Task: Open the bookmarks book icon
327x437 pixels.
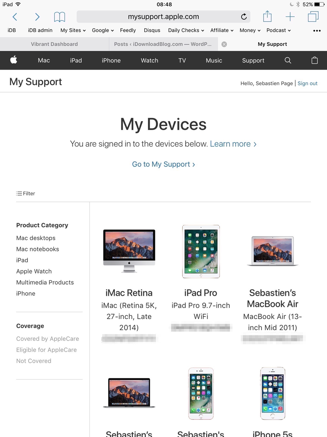Action: click(60, 17)
